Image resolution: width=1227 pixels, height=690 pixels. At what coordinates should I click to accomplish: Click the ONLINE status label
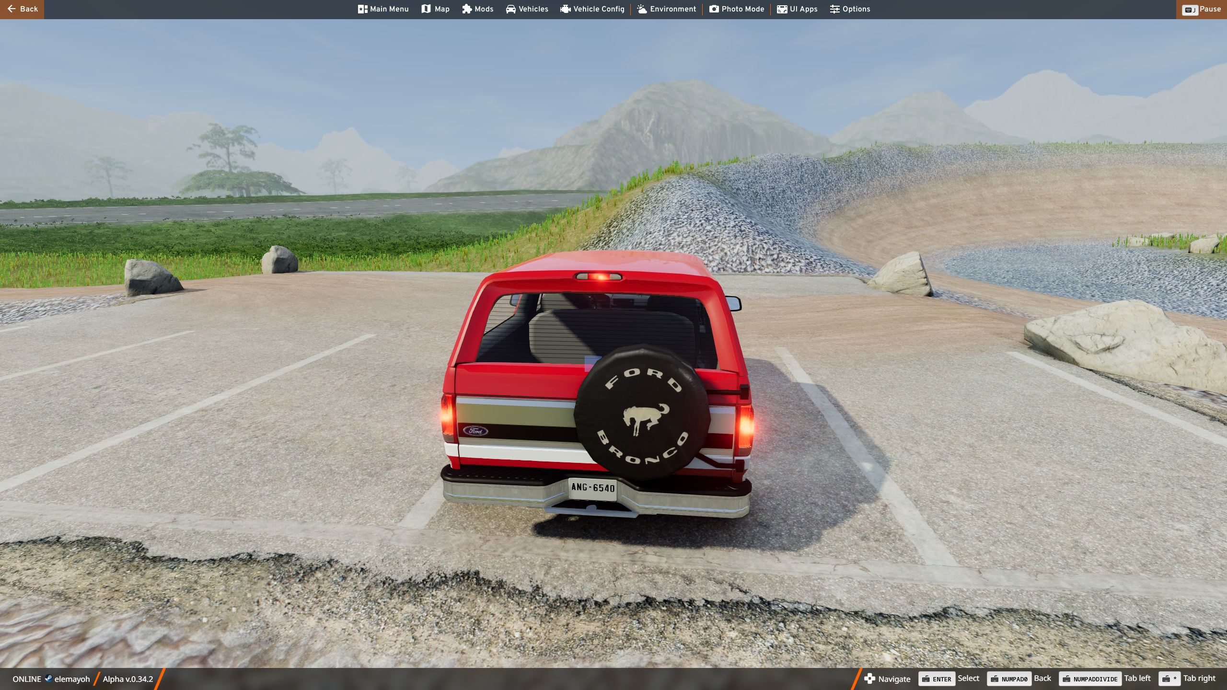(27, 679)
